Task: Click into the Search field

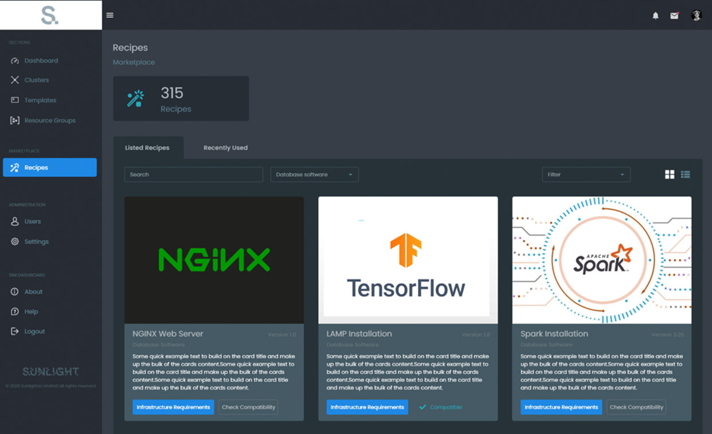Action: 194,175
